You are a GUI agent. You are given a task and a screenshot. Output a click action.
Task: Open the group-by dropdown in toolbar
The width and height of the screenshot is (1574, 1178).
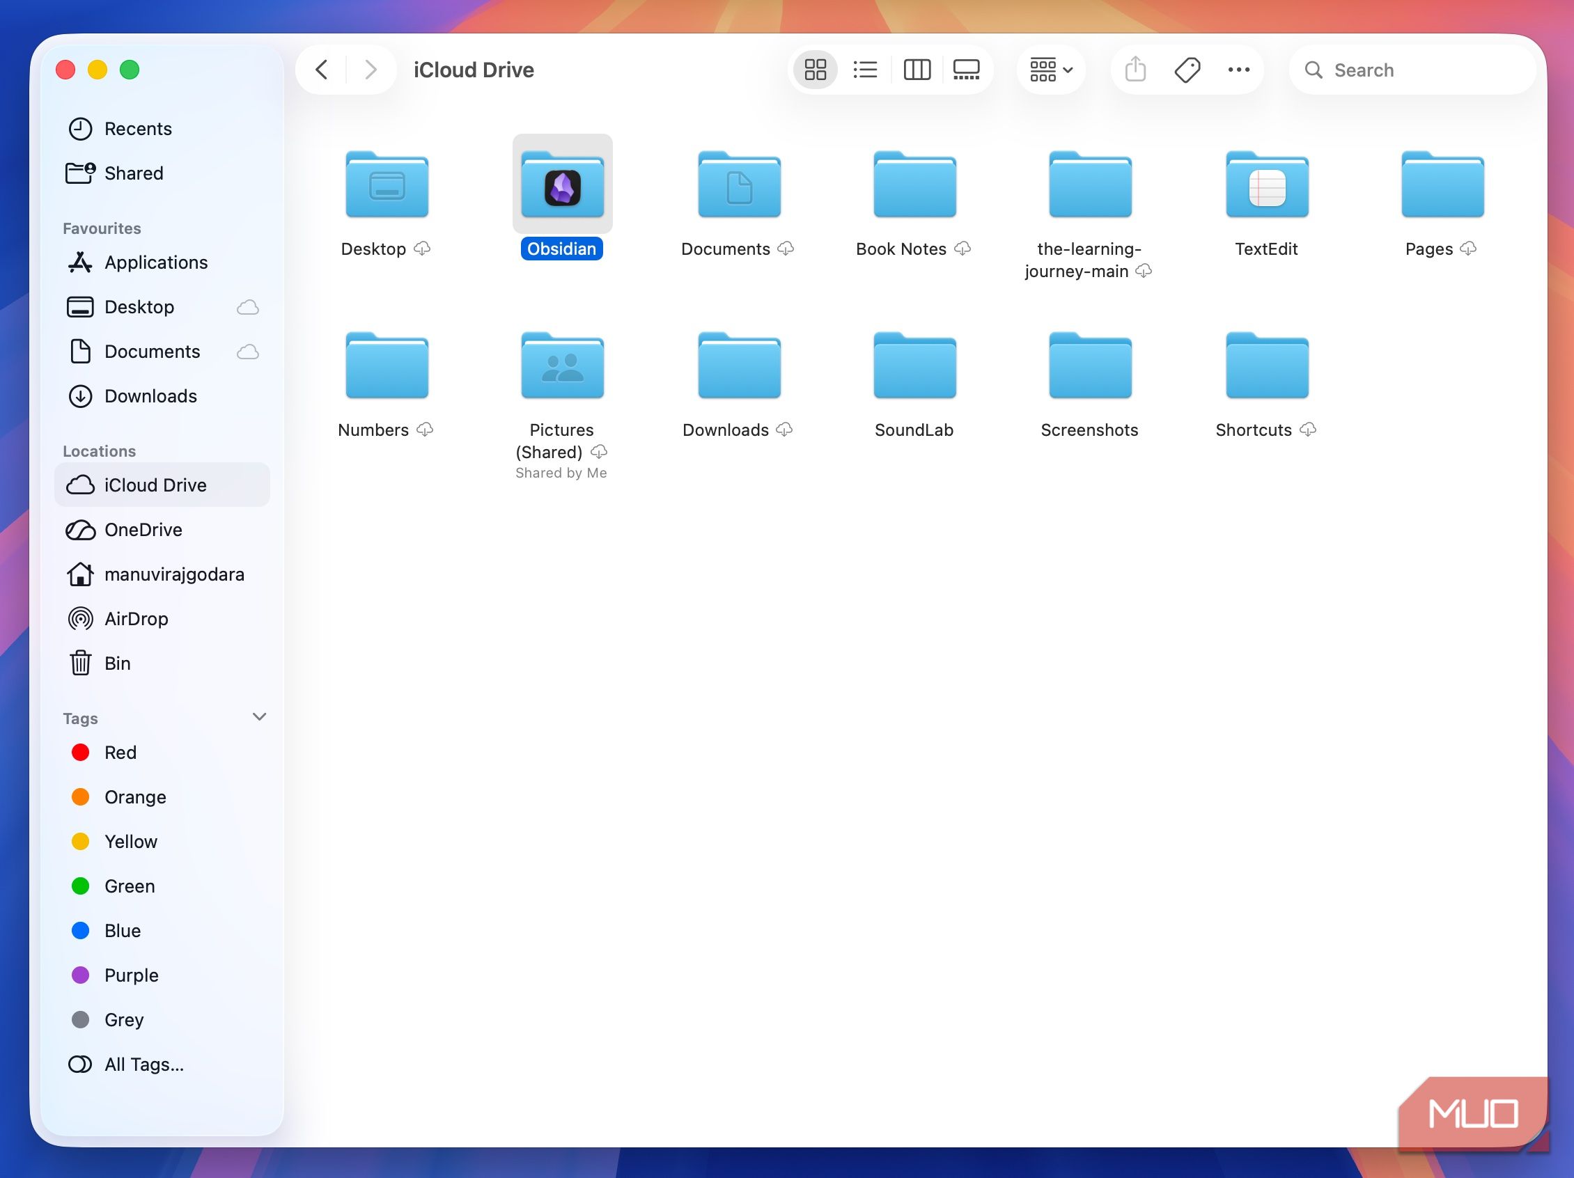point(1051,70)
